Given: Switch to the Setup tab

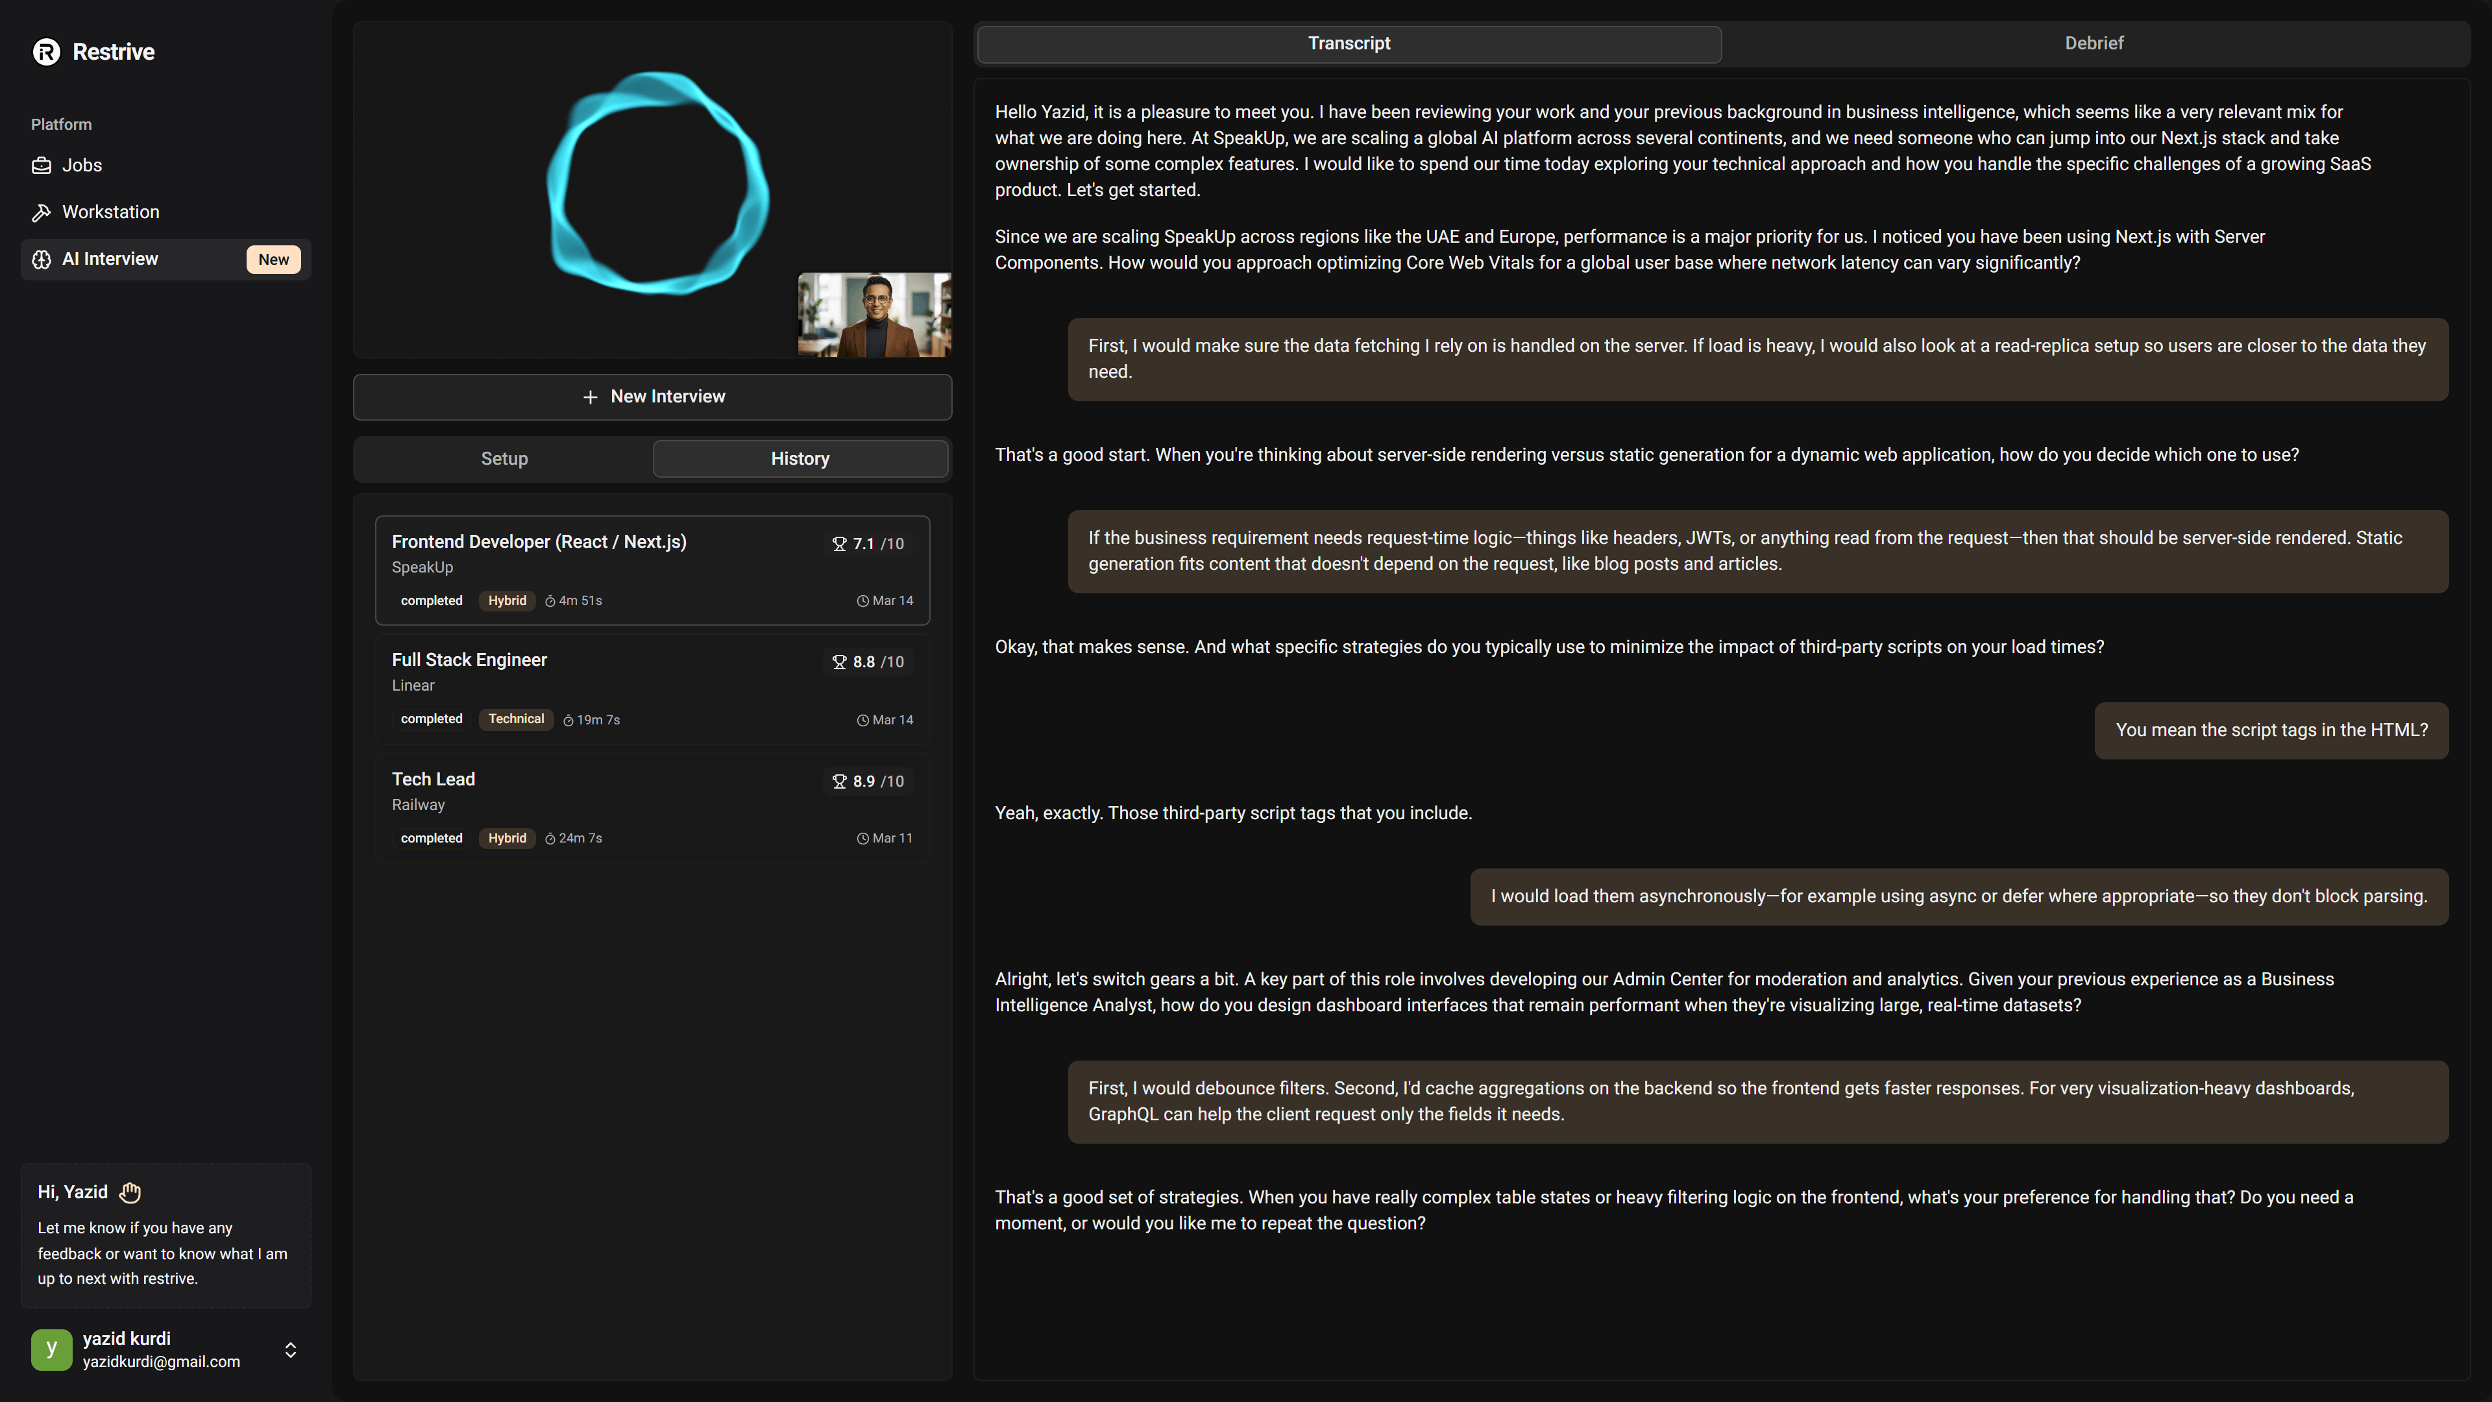Looking at the screenshot, I should (503, 459).
